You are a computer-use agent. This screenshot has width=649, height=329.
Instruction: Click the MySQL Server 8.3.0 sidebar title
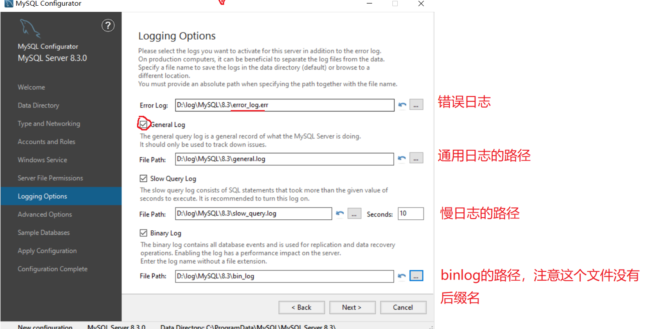click(x=52, y=58)
